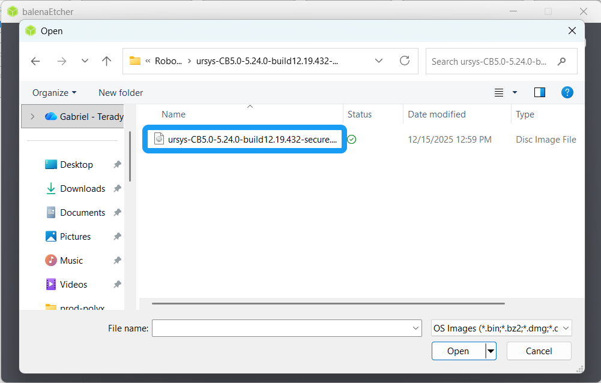Click the Back navigation arrow
Screen dimensions: 601x383
35,61
